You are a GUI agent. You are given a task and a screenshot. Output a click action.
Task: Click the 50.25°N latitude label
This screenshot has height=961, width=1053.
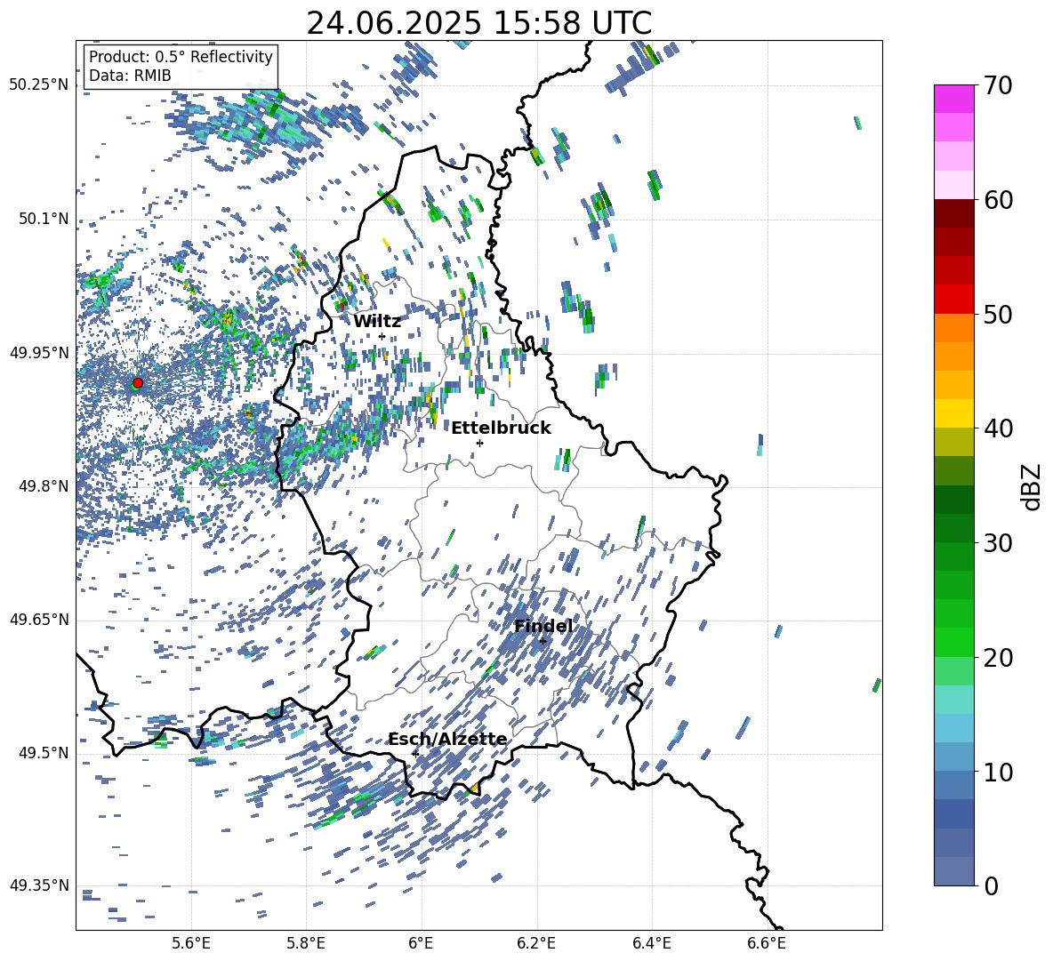[x=38, y=85]
